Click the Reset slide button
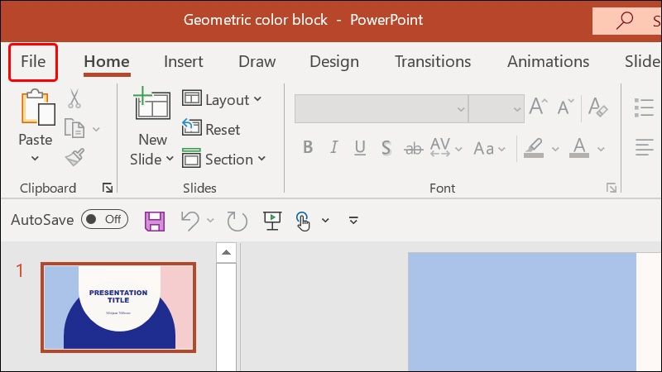This screenshot has width=662, height=372. pyautogui.click(x=211, y=129)
